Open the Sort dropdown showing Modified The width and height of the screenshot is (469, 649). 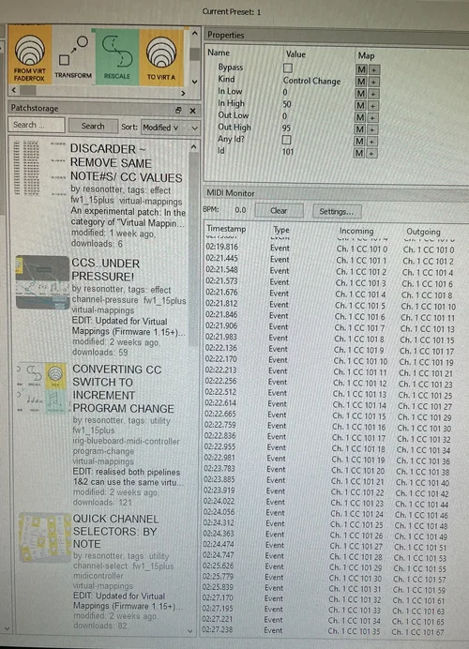[x=170, y=128]
